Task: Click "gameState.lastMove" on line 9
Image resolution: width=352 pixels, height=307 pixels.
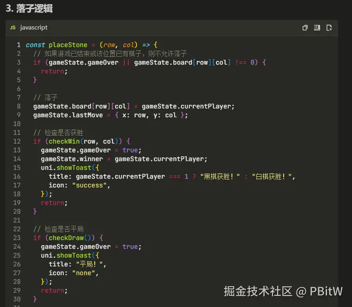Action: point(68,115)
